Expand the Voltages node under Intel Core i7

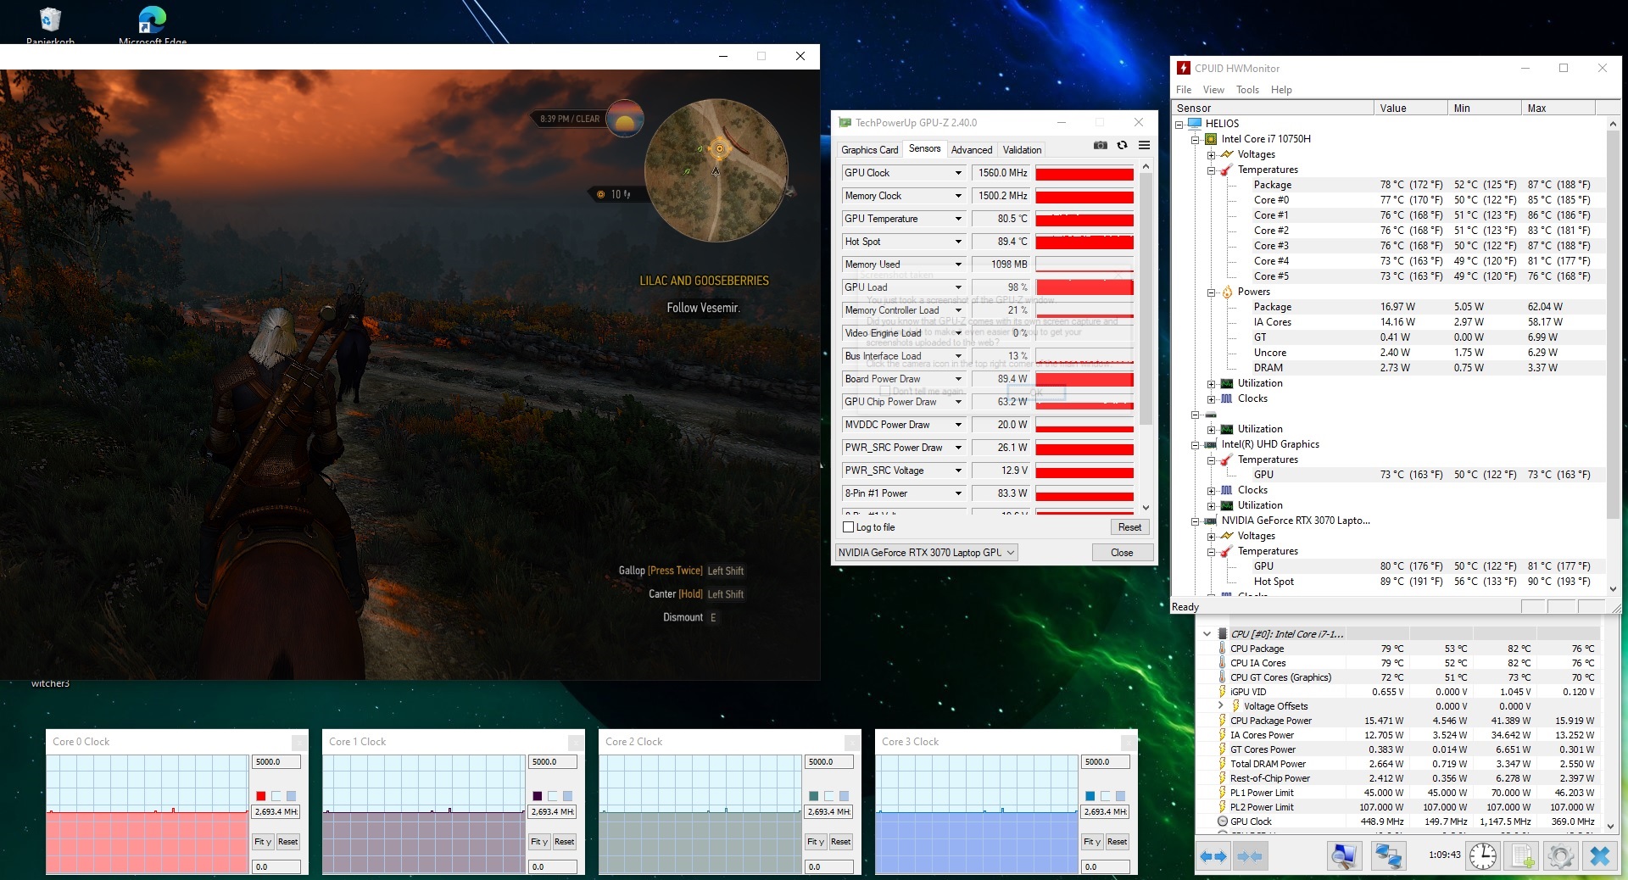1211,155
